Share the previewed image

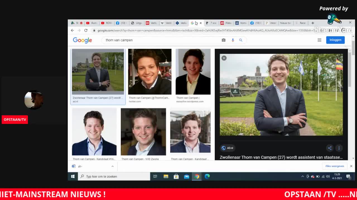pos(330,148)
